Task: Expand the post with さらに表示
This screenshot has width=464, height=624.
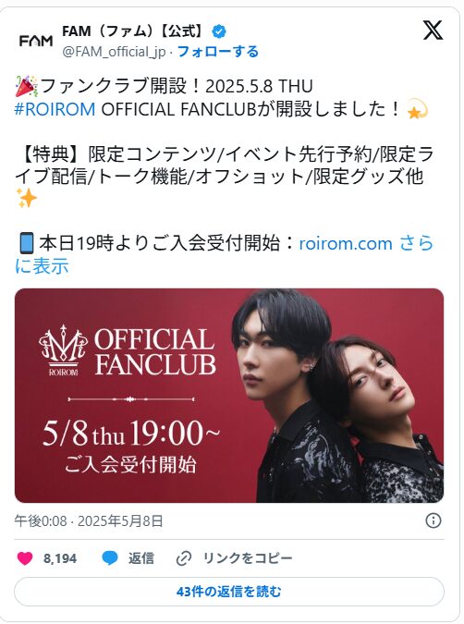Action: click(x=224, y=254)
